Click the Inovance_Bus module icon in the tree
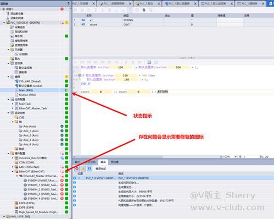 coord(16,158)
